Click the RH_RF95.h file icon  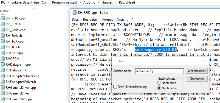pos(2,24)
